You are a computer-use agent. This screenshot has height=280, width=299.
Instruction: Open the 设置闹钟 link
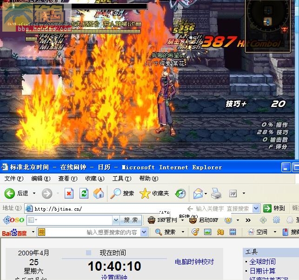tap(114, 278)
